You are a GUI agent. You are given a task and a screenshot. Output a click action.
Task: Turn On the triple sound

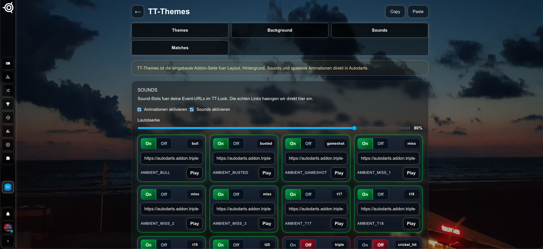point(293,245)
